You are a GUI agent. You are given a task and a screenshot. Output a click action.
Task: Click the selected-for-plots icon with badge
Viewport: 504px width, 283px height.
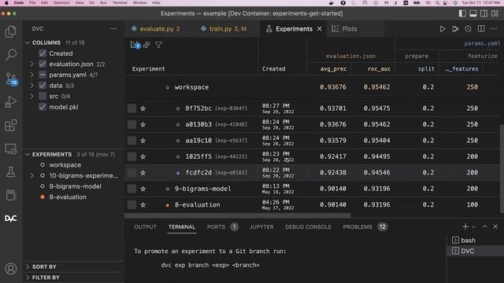135,45
